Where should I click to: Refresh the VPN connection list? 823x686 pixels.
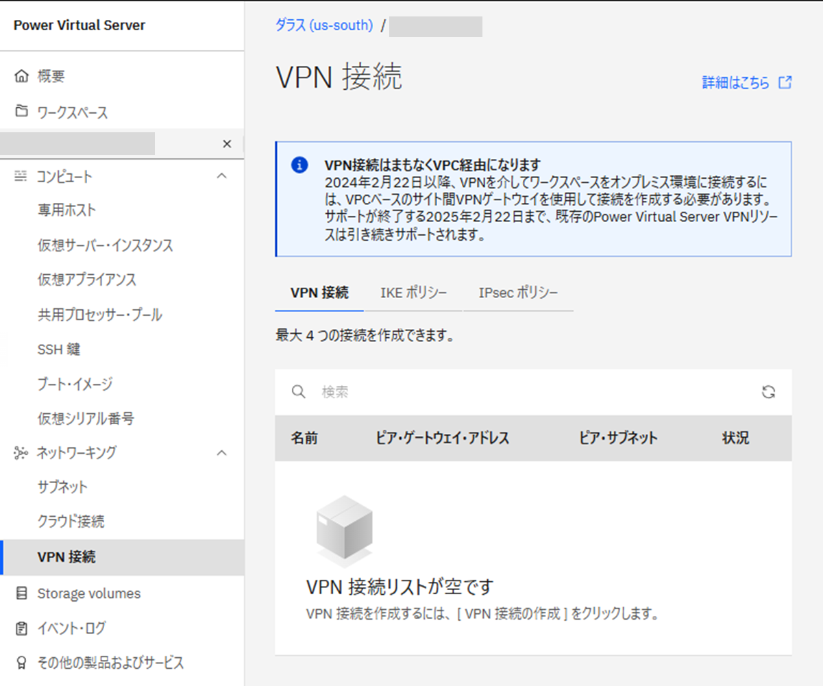click(x=769, y=392)
